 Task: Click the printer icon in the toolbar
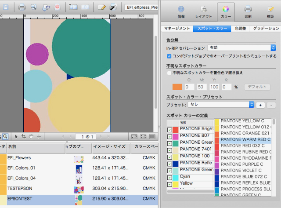click(x=22, y=7)
